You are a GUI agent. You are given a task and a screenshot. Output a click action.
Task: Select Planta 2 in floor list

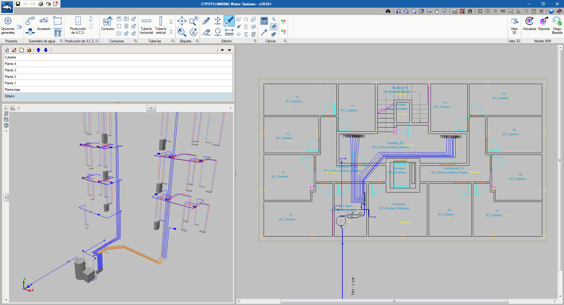[x=118, y=77]
